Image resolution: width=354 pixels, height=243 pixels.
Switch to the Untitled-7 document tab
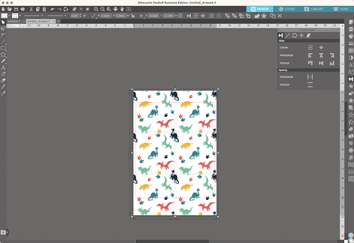click(14, 21)
